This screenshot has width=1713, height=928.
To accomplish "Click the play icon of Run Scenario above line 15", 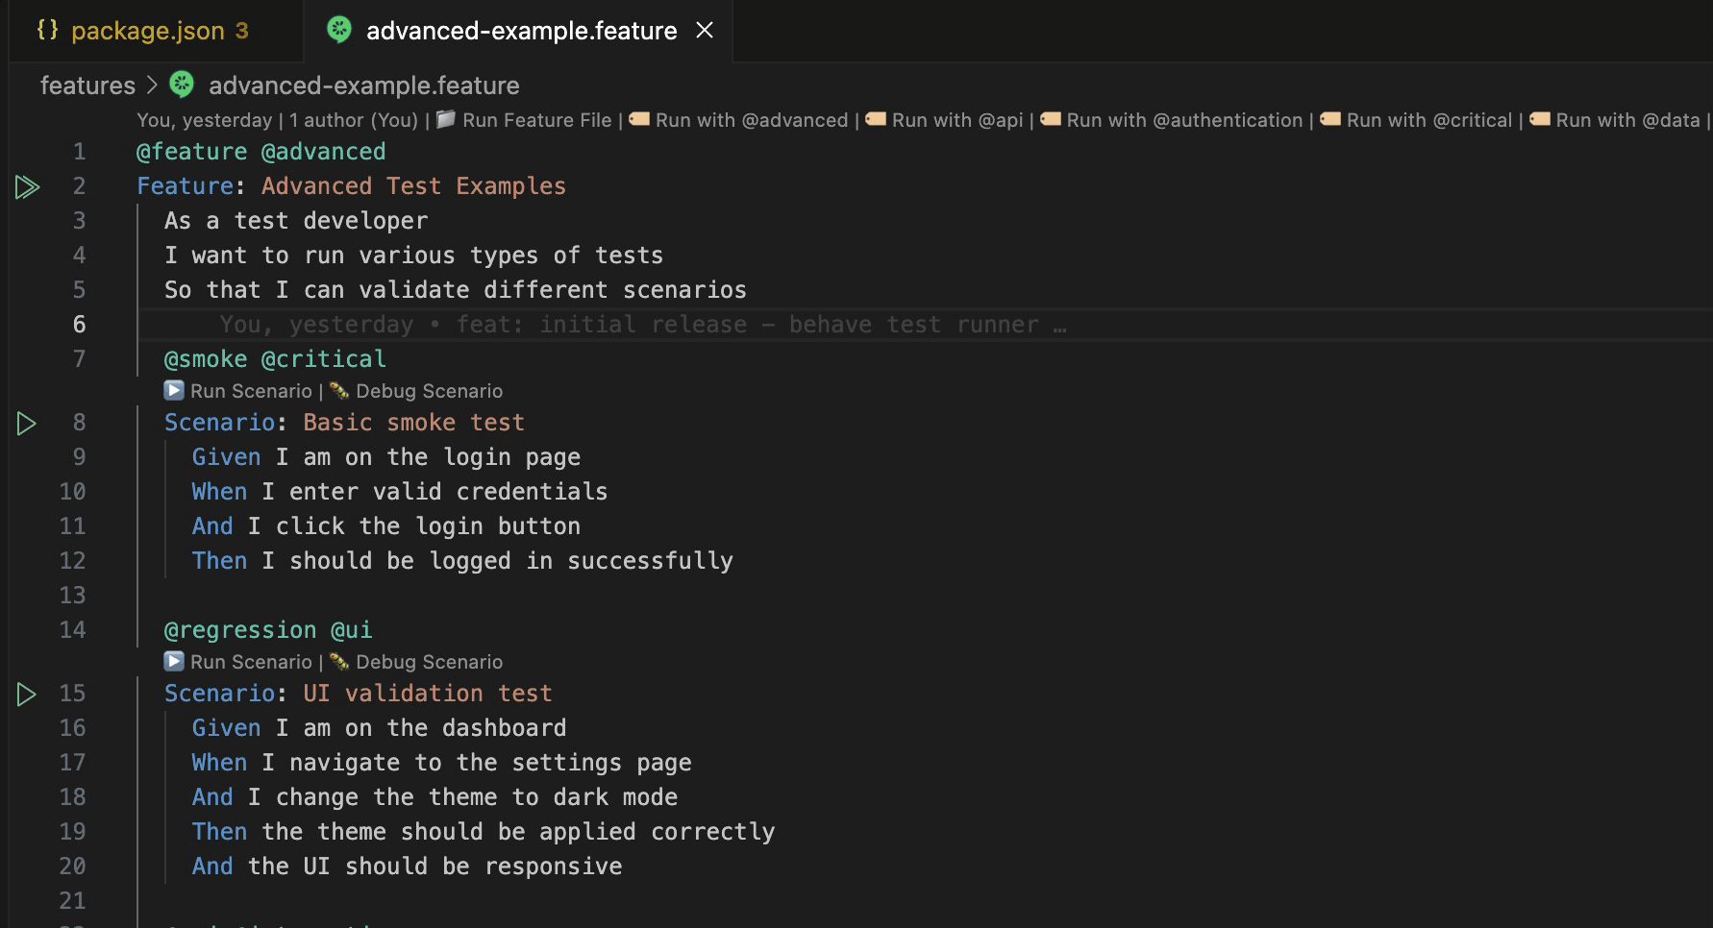I will pos(174,661).
